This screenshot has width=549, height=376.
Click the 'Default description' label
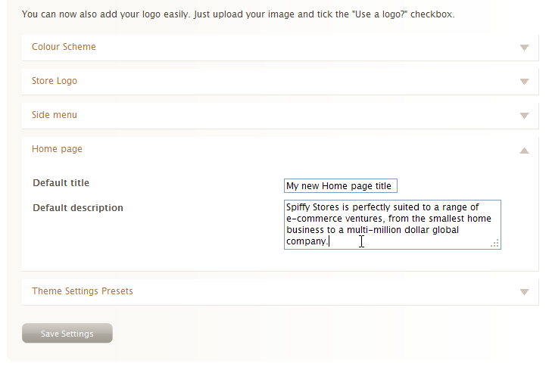(x=78, y=208)
